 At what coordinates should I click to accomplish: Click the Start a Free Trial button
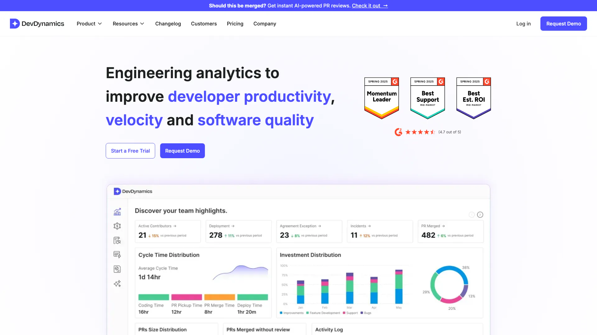tap(130, 151)
